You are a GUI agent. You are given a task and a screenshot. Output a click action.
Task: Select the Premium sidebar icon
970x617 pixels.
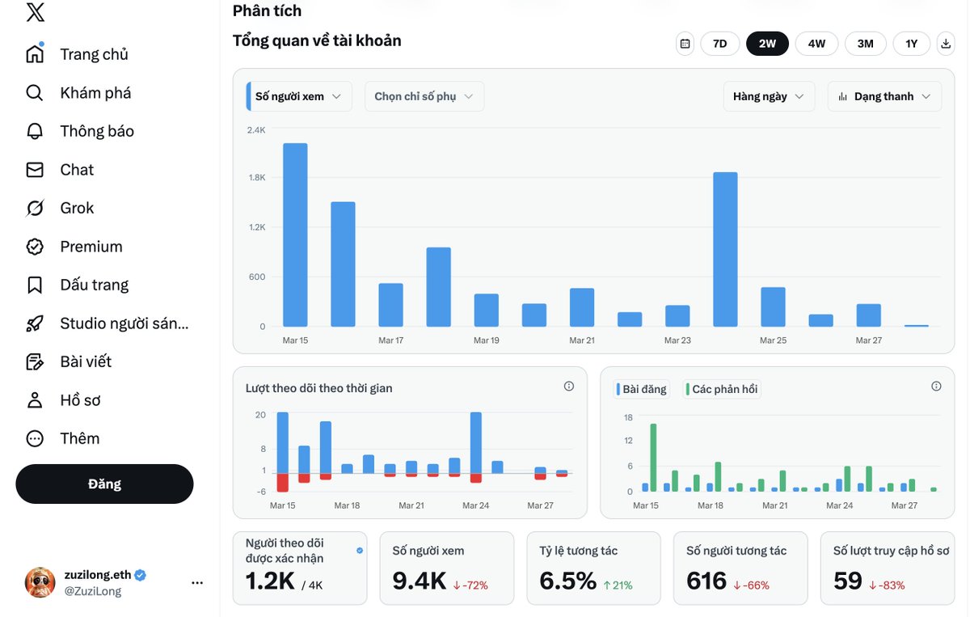[x=35, y=246]
